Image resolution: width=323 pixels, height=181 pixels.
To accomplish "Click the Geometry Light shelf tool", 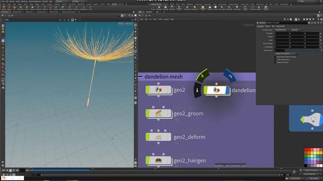I will pyautogui.click(x=179, y=8).
